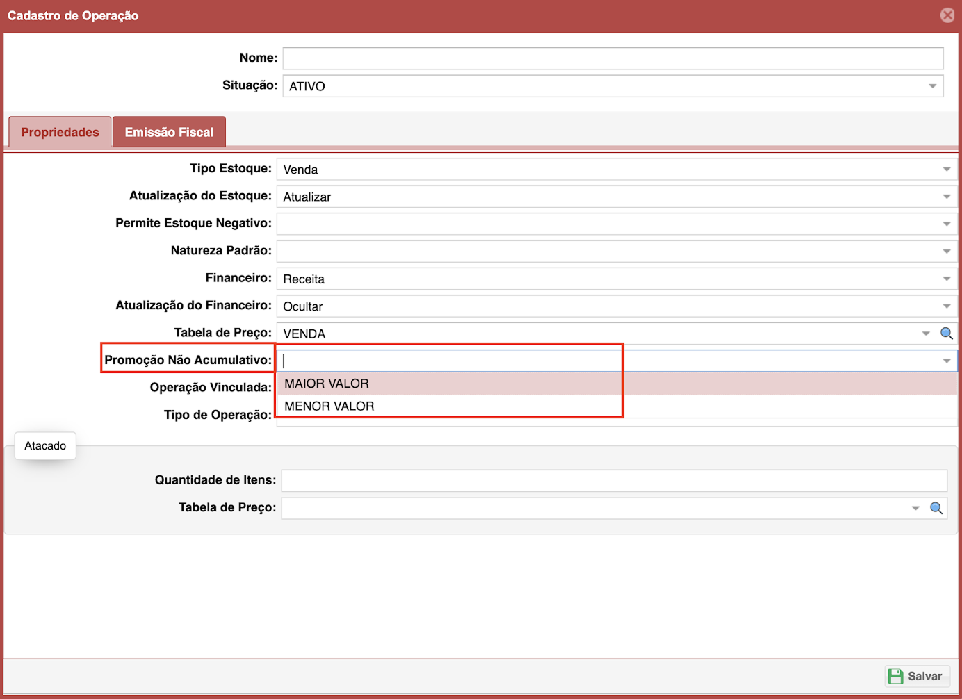Select the Propriedades tab
This screenshot has width=962, height=699.
60,132
